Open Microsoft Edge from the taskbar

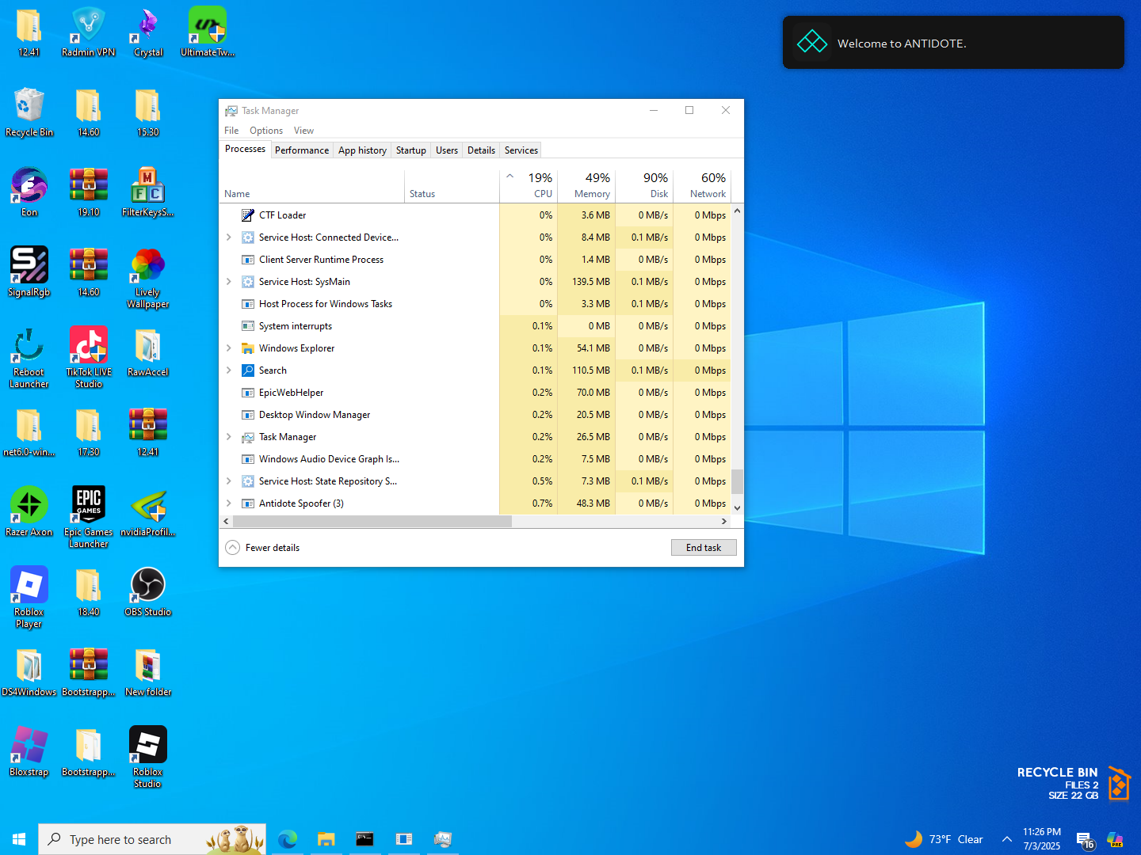click(288, 839)
